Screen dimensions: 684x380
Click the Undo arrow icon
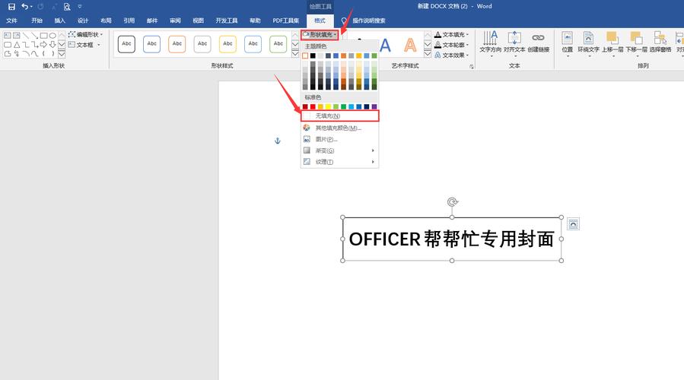point(25,7)
